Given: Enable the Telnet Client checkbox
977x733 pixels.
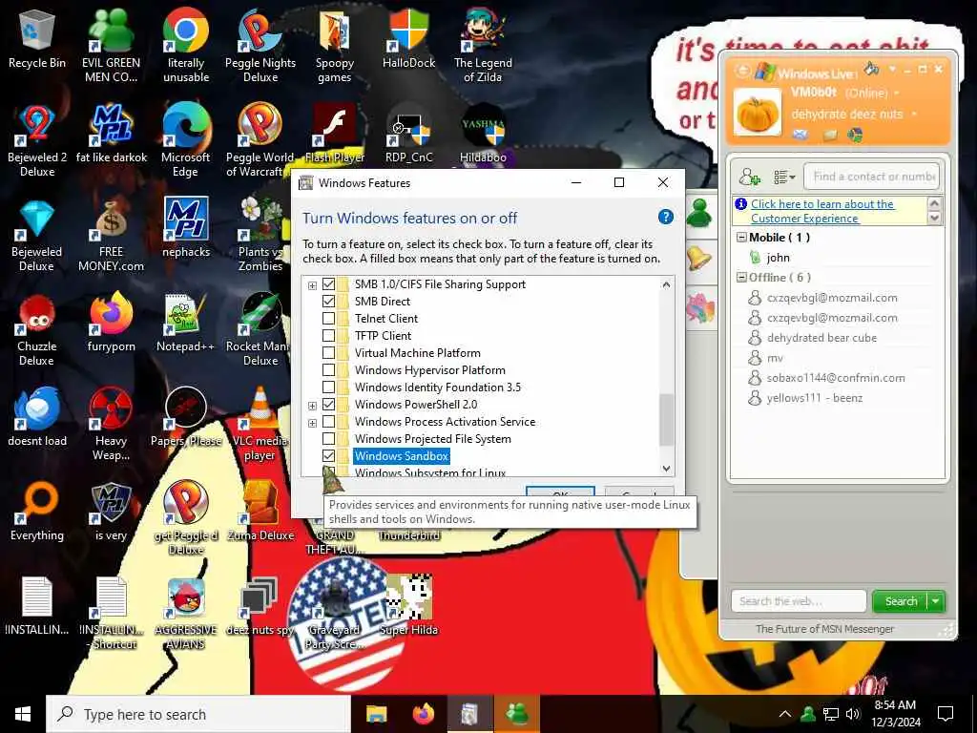Looking at the screenshot, I should 328,319.
